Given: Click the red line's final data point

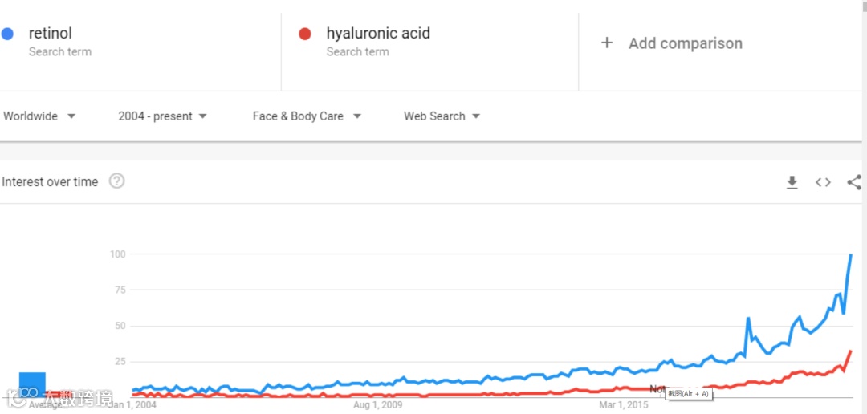Looking at the screenshot, I should tap(851, 351).
